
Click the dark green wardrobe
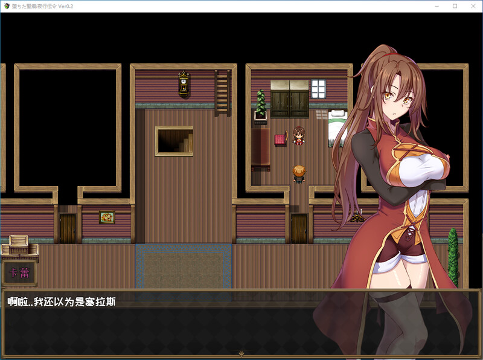pos(290,99)
